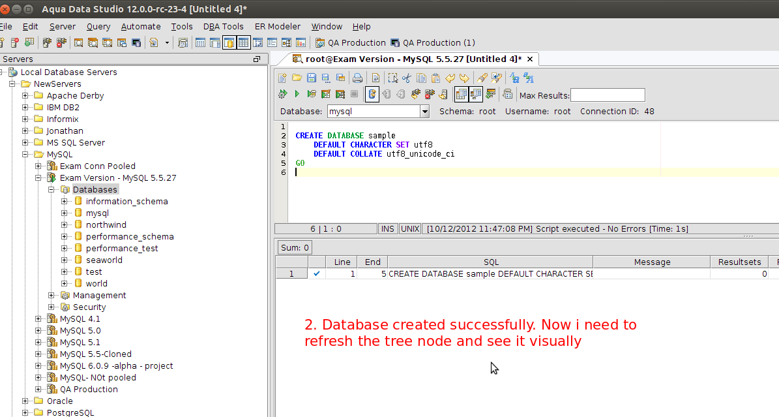
Task: Toggle the UNIX line ending indicator
Action: pyautogui.click(x=411, y=229)
